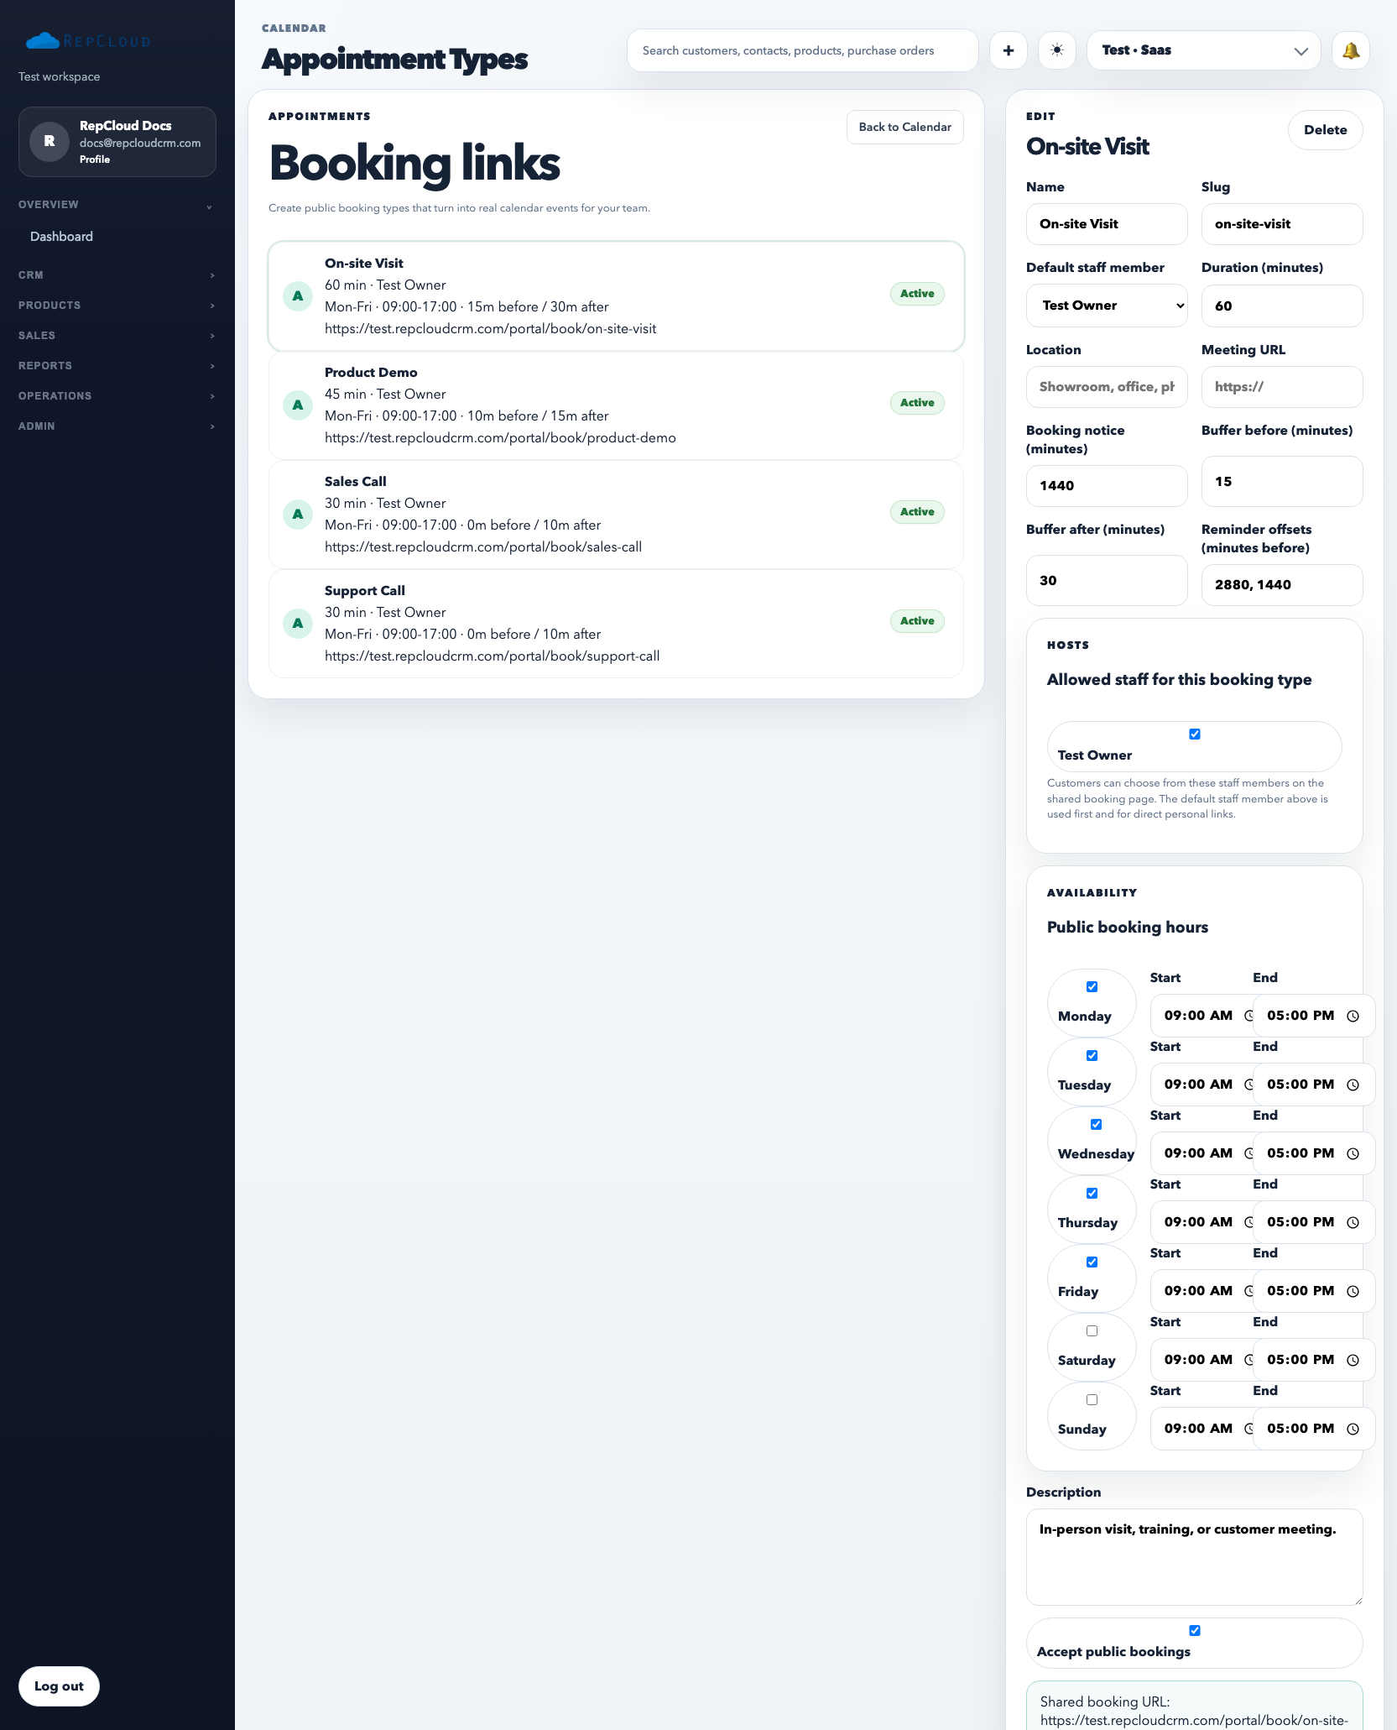The height and width of the screenshot is (1730, 1397).
Task: Open Wednesday end time clock picker
Action: tap(1353, 1153)
